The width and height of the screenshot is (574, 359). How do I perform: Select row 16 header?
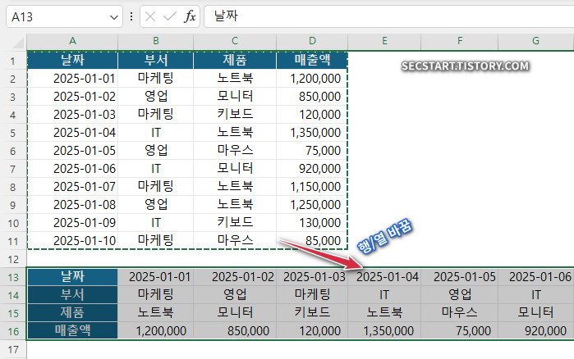tap(13, 331)
